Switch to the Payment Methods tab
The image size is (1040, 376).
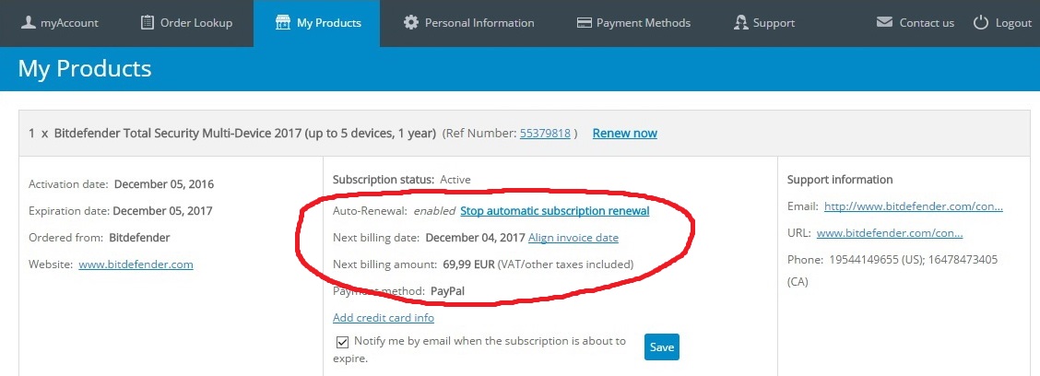pos(634,23)
